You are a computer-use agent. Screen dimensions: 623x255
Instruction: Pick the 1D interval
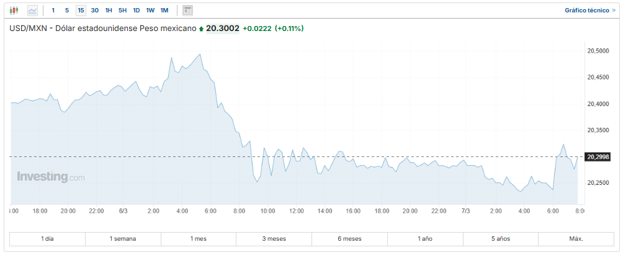pos(137,11)
